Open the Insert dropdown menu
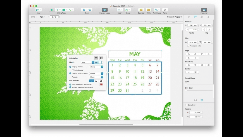Screen dimensions: 243x137 pos(120,10)
